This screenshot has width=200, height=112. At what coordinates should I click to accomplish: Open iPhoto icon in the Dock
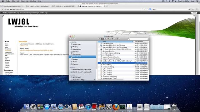pyautogui.click(x=102, y=107)
